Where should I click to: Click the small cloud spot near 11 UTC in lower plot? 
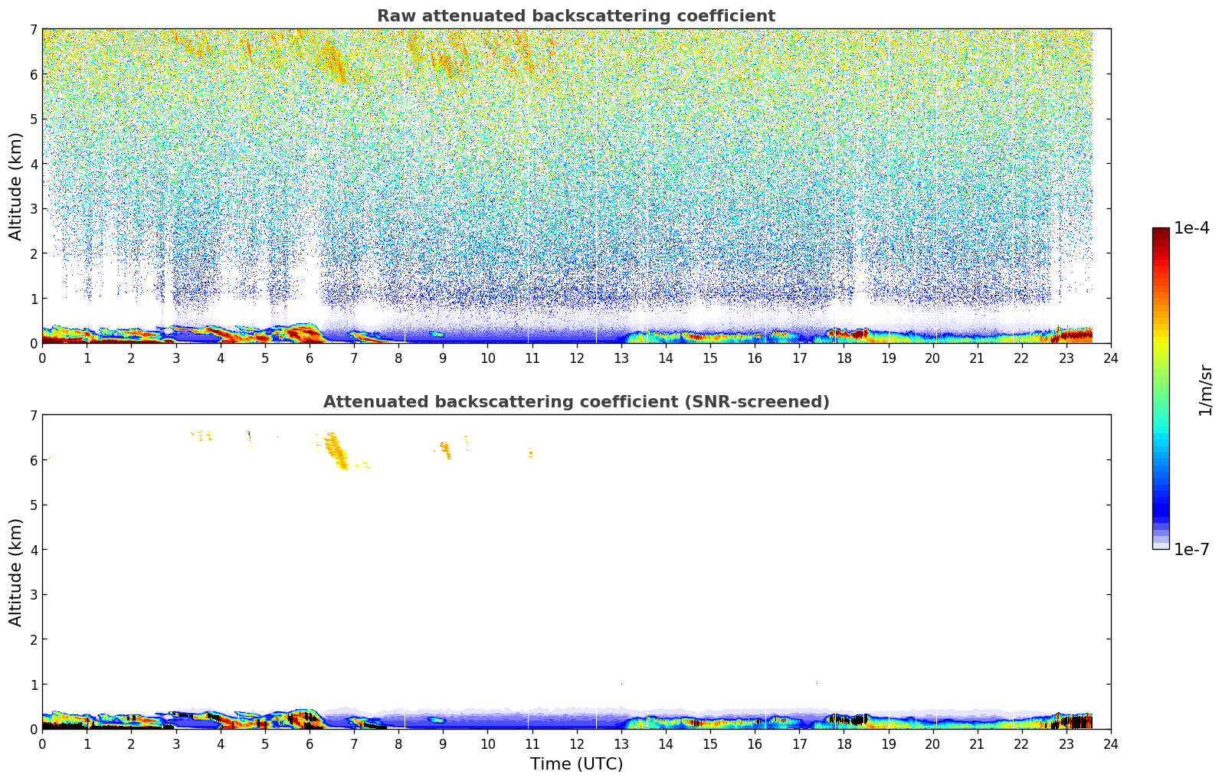tap(530, 453)
